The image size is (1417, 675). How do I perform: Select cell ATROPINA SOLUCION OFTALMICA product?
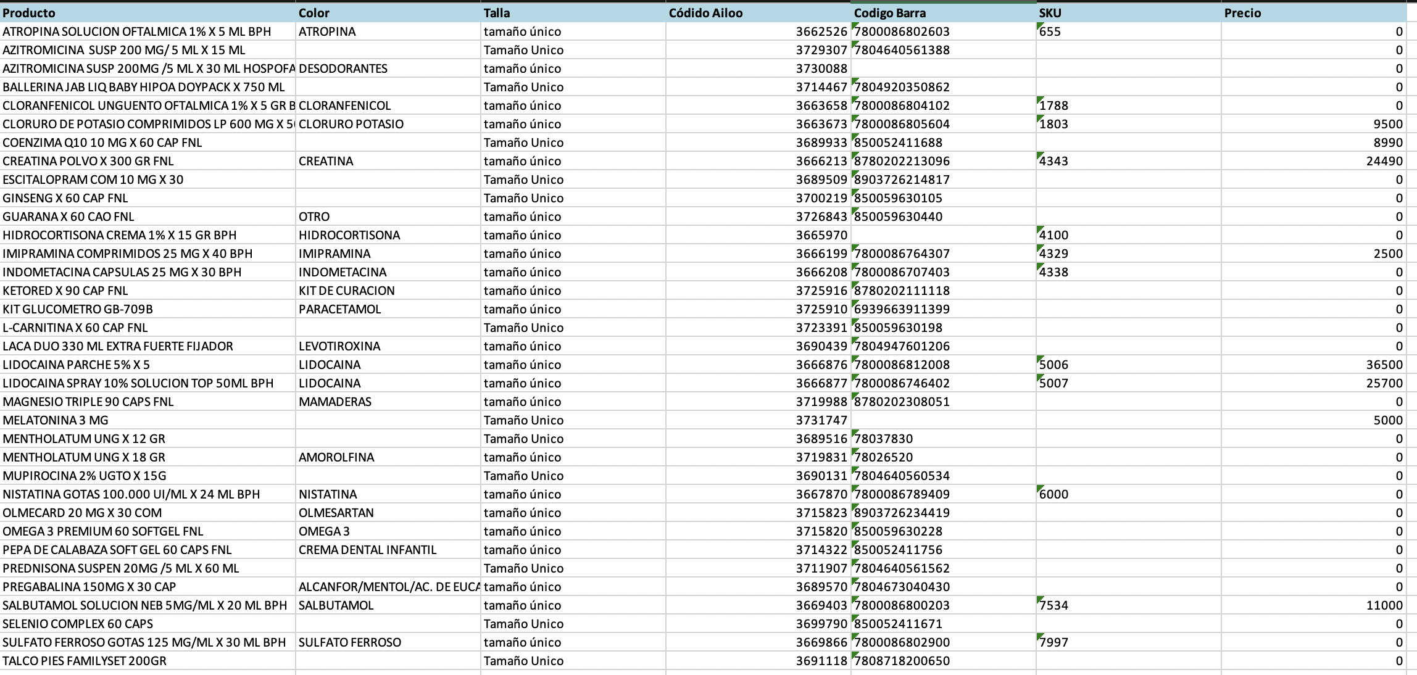pos(137,31)
